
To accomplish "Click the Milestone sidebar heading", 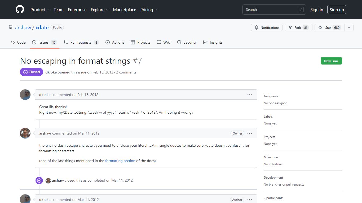I will [271, 157].
